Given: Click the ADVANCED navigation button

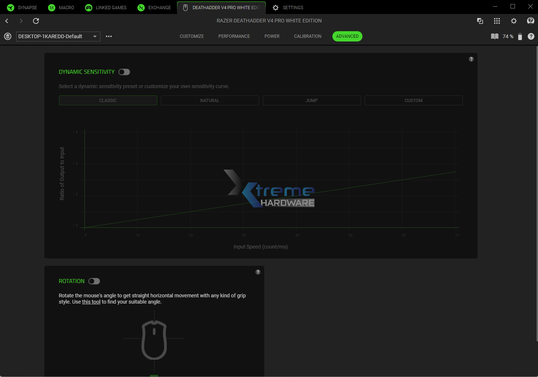Looking at the screenshot, I should [347, 36].
